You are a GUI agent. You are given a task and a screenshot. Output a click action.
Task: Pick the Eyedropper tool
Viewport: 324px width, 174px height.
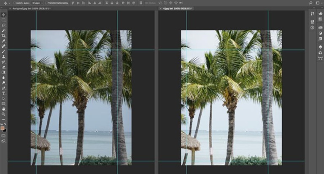point(3,41)
